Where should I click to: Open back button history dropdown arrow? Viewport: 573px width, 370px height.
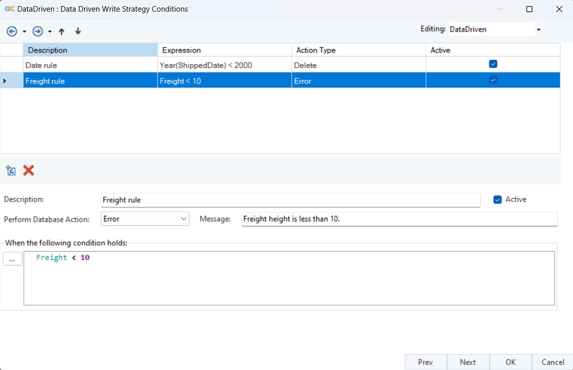click(x=24, y=32)
